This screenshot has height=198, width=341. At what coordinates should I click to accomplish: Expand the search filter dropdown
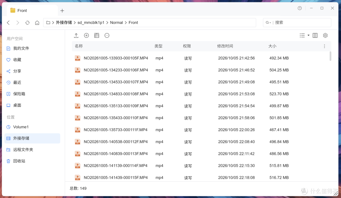click(268, 23)
